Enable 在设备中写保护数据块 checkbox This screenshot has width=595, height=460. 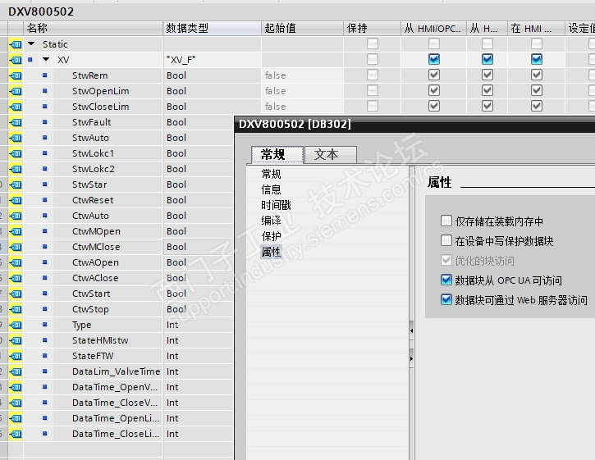[x=446, y=240]
